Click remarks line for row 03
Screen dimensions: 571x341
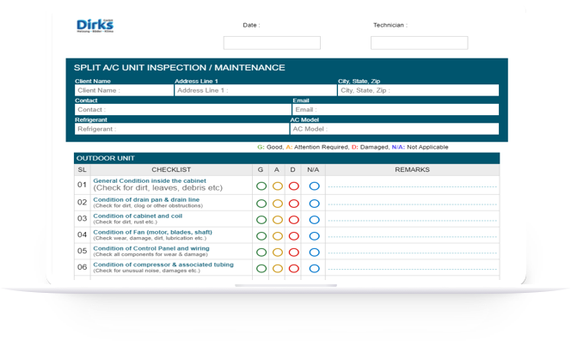click(412, 221)
